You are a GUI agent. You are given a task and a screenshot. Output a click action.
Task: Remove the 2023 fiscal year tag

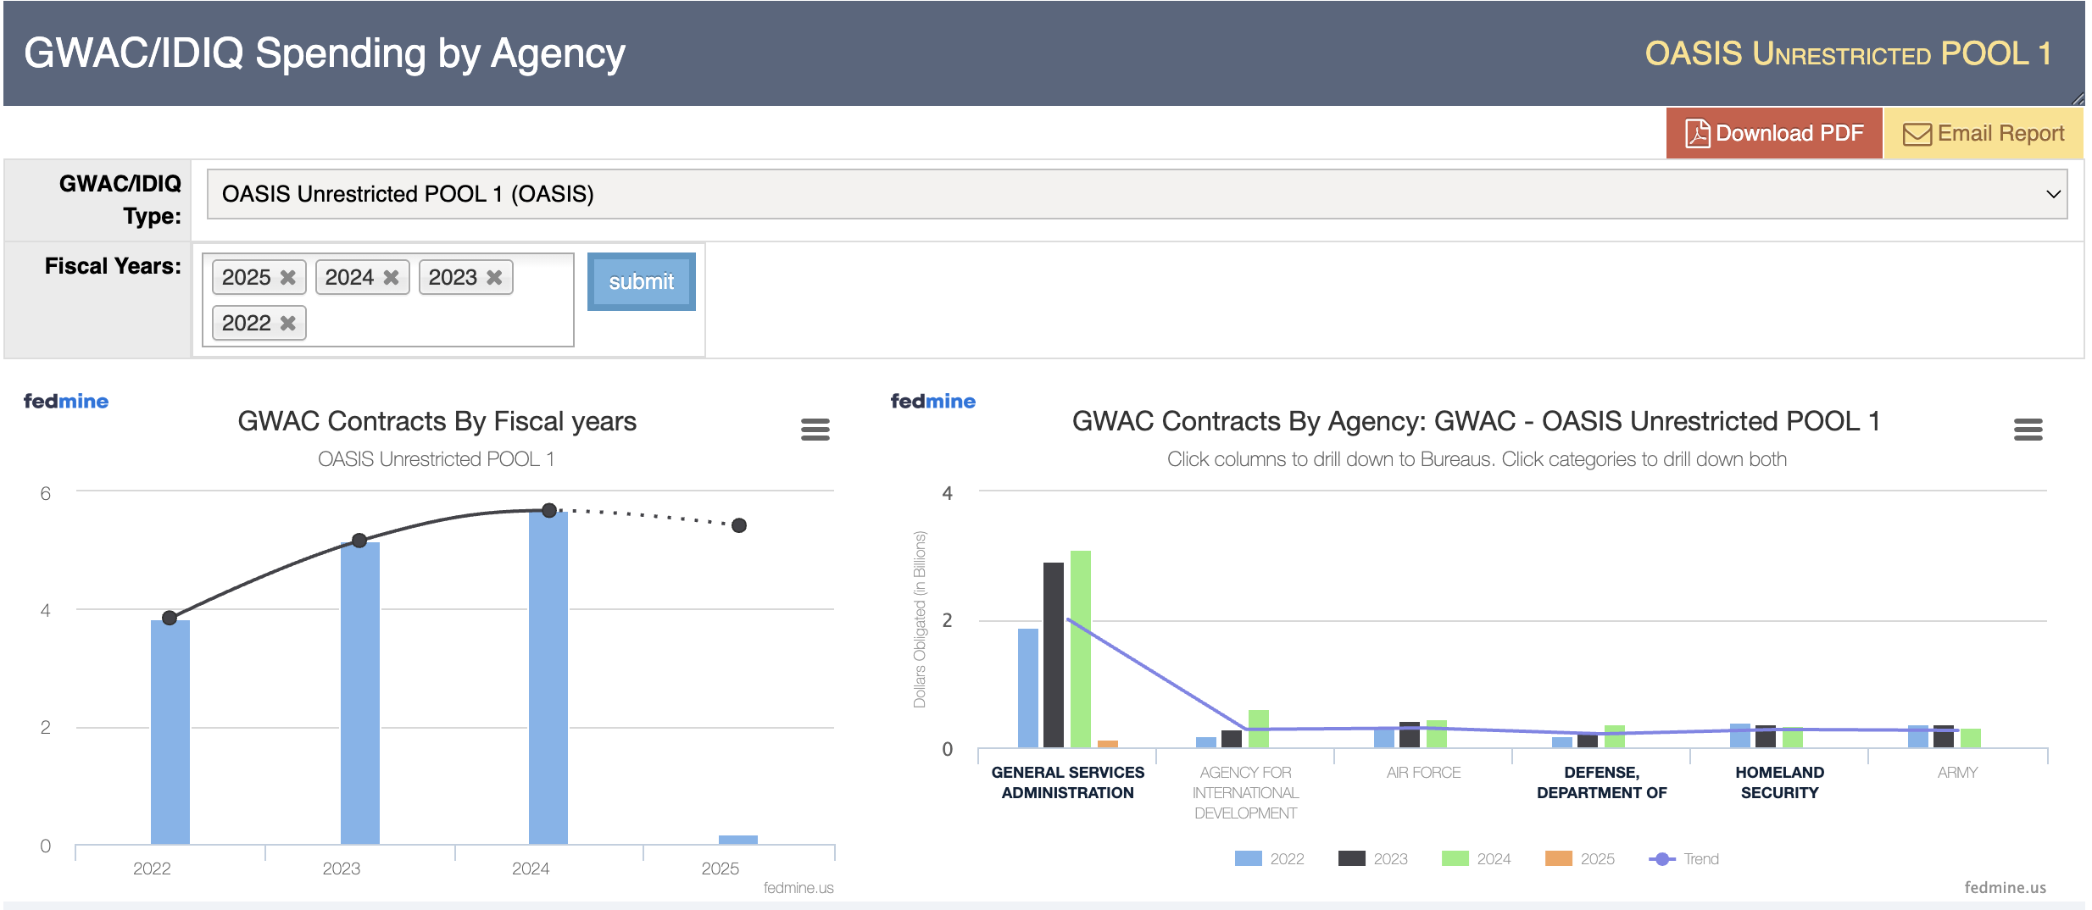point(494,278)
